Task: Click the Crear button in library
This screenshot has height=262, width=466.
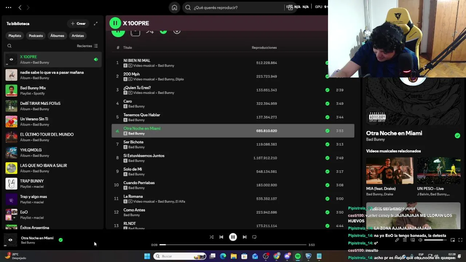Action: tap(78, 24)
